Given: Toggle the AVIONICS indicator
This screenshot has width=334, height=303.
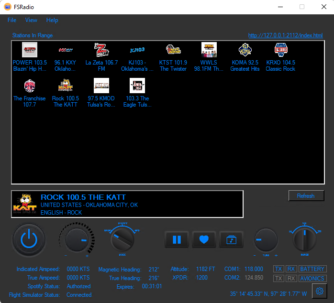Looking at the screenshot, I should (x=312, y=278).
